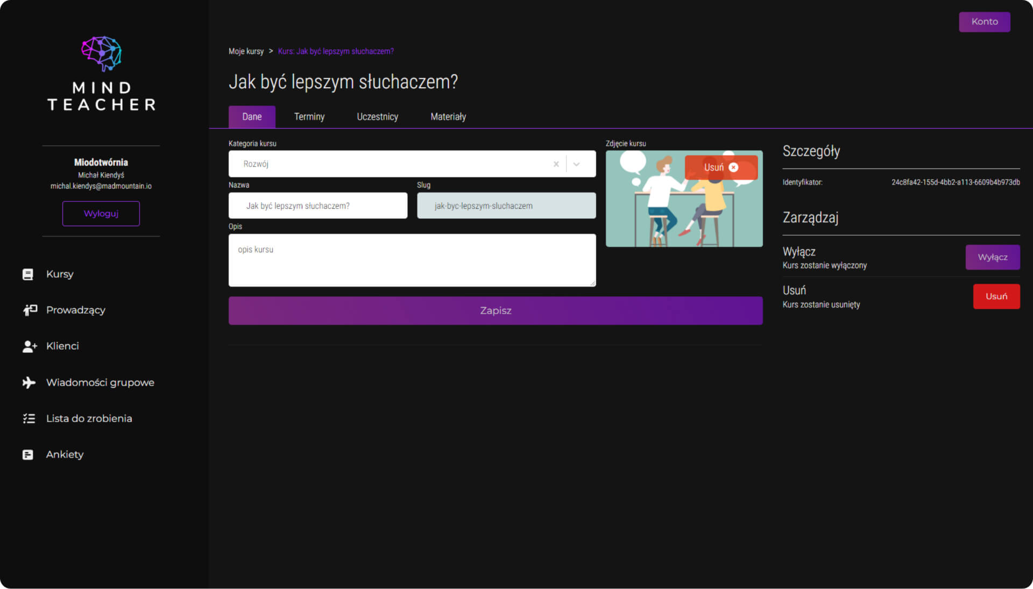Disable the course with Wyłącz button

tap(992, 257)
